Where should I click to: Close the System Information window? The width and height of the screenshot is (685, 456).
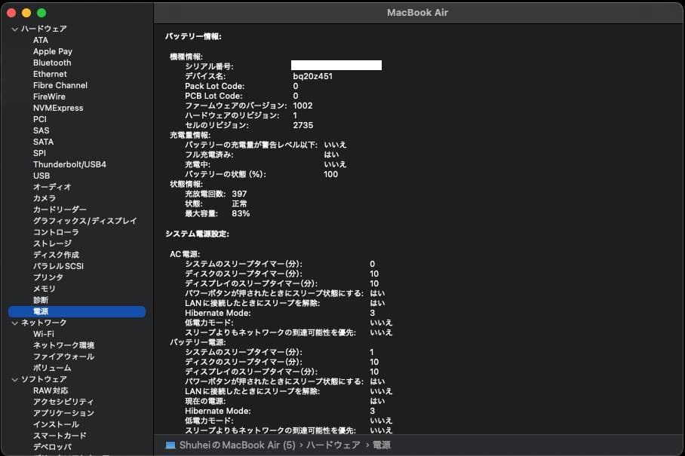[x=12, y=13]
